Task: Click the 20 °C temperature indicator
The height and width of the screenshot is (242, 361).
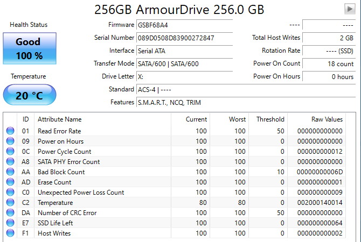Action: (30, 95)
